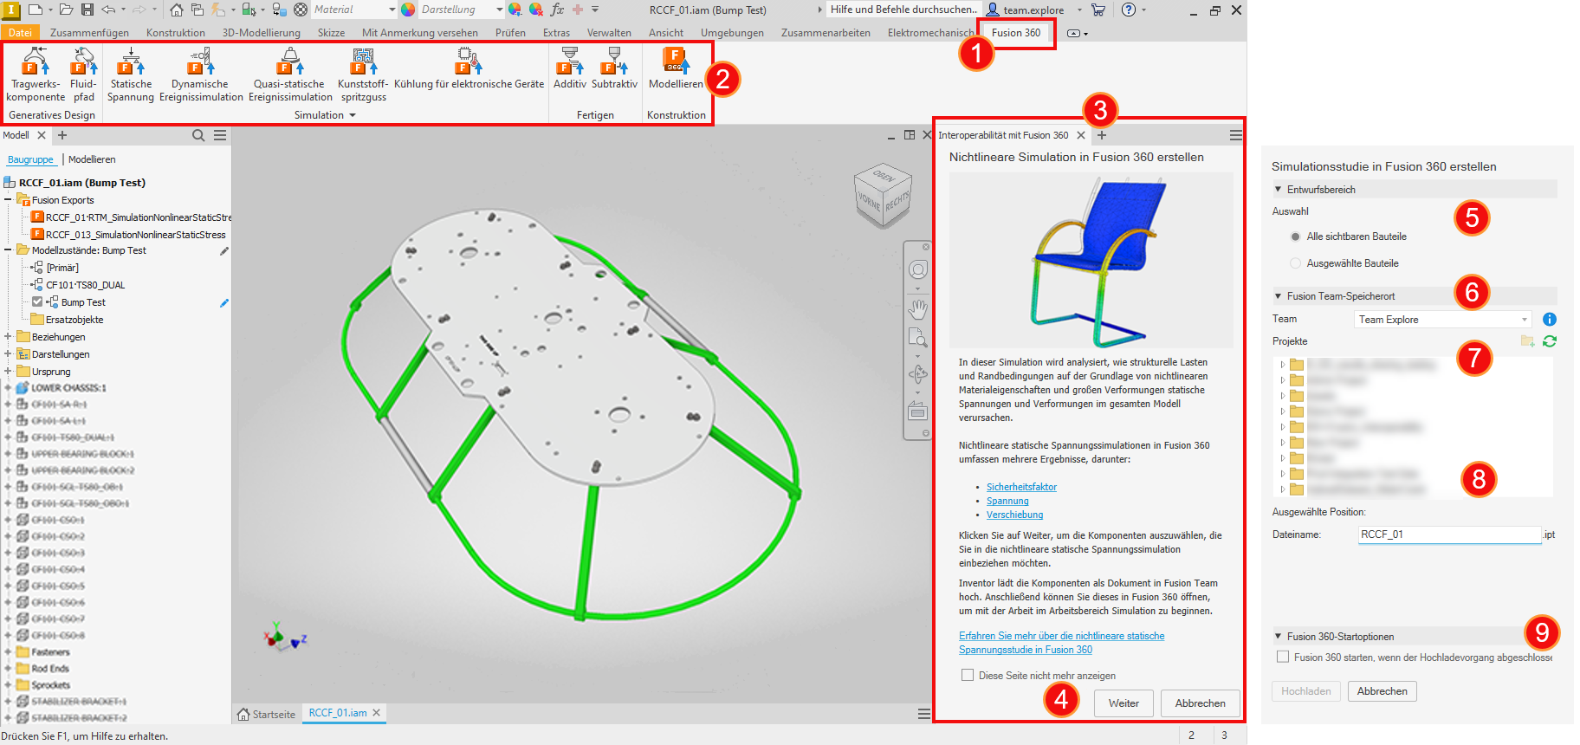The height and width of the screenshot is (745, 1580).
Task: Collapse the Fusion 360-Startoptionen section
Action: pos(1278,637)
